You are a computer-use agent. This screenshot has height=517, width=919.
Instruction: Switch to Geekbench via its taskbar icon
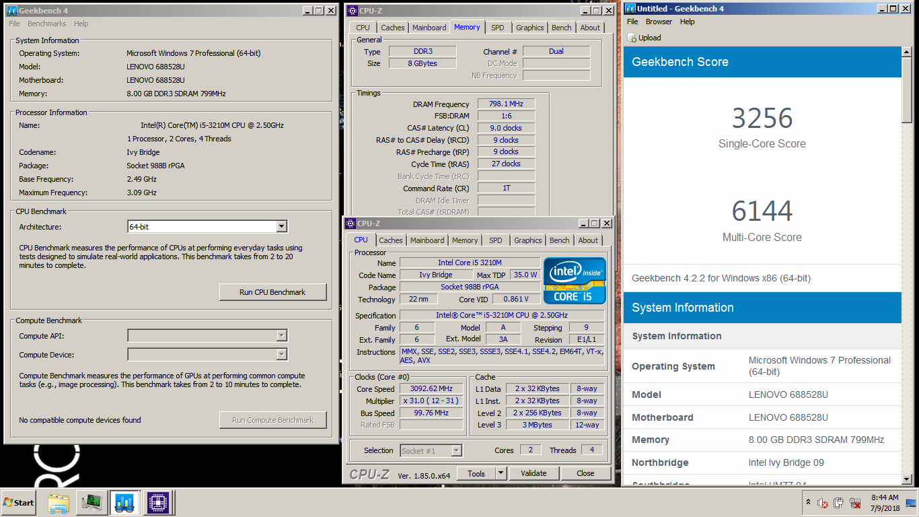click(x=124, y=502)
